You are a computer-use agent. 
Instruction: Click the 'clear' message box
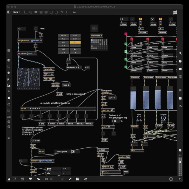click(126, 172)
